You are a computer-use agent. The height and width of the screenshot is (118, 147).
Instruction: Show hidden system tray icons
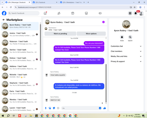click(x=124, y=116)
